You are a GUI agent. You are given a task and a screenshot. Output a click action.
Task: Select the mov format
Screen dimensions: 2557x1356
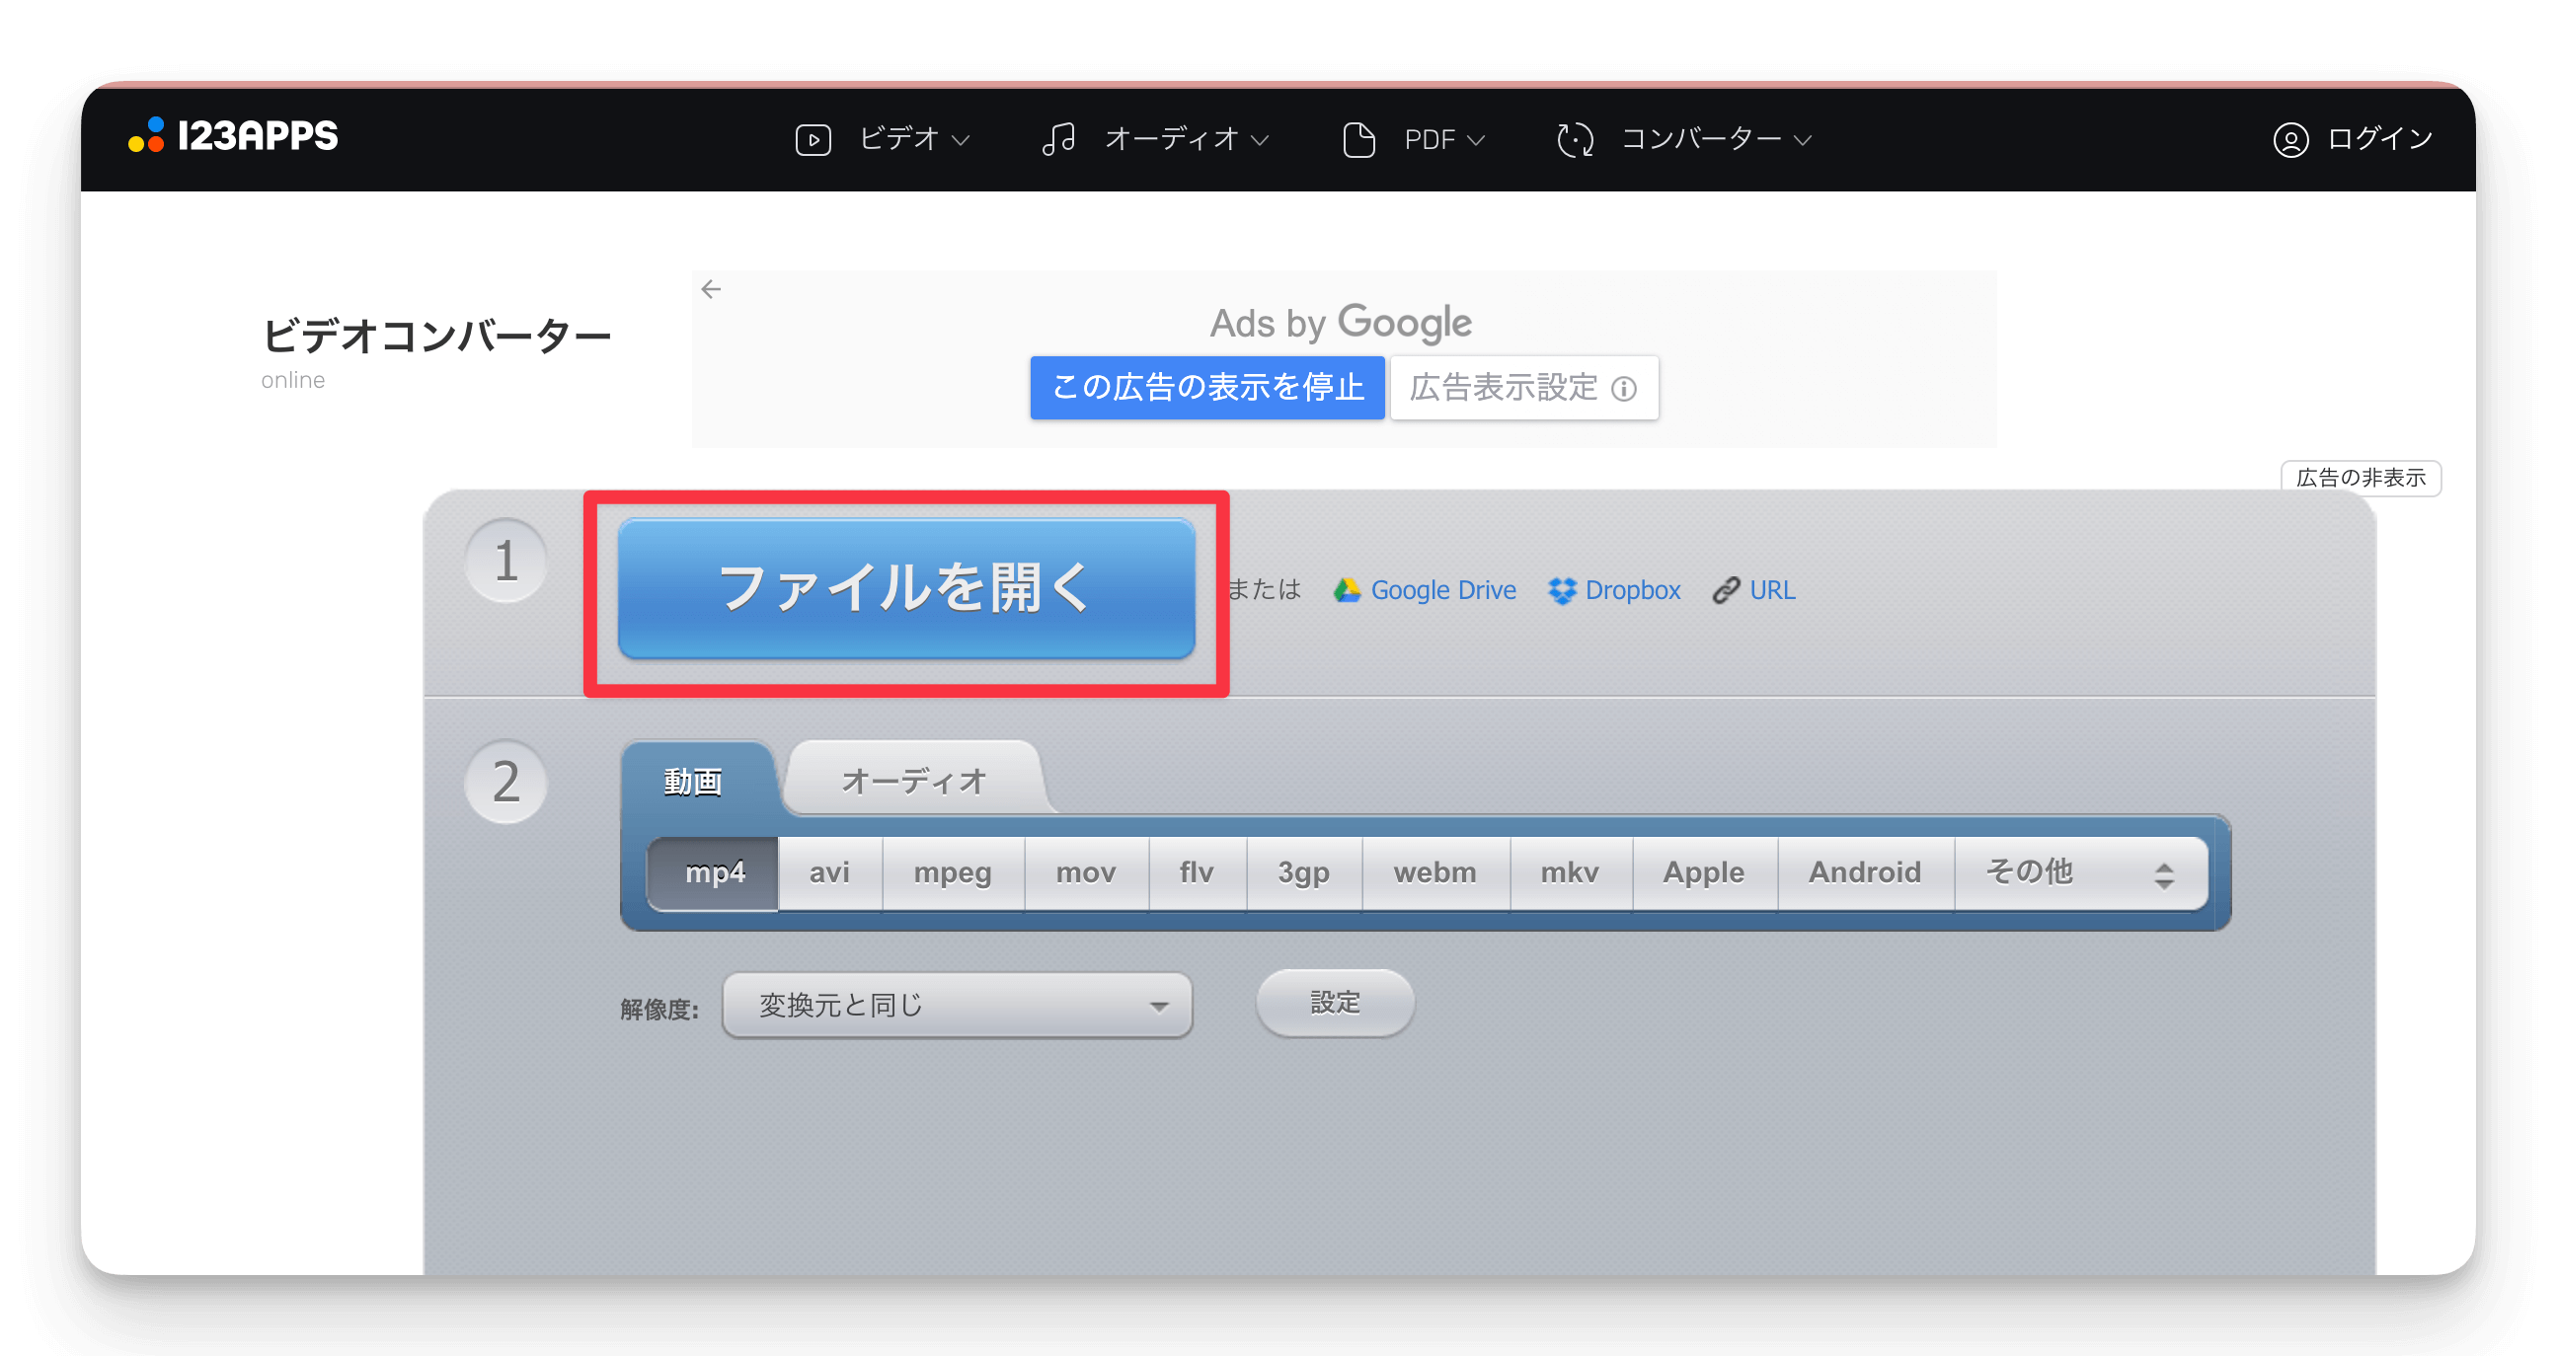click(1086, 873)
